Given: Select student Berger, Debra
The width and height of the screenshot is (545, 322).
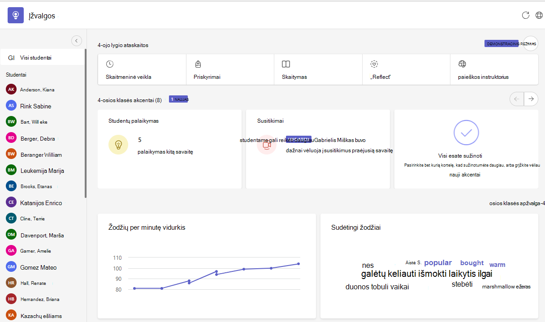Looking at the screenshot, I should coord(43,138).
